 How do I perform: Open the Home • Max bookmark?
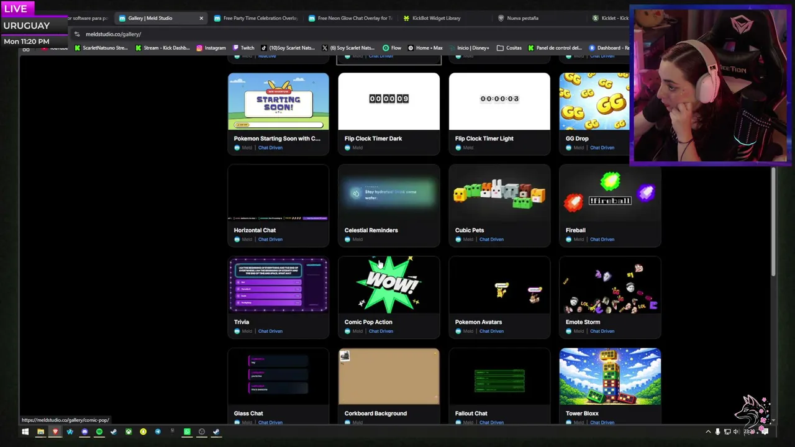425,48
